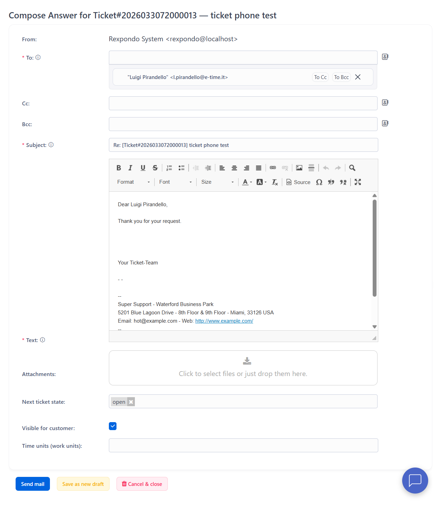The height and width of the screenshot is (506, 441).
Task: Remove text formatting
Action: 275,182
